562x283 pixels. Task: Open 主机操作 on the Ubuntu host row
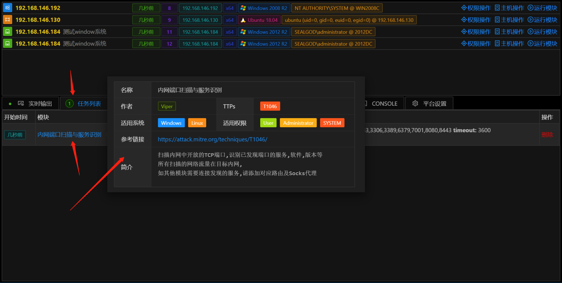point(509,20)
